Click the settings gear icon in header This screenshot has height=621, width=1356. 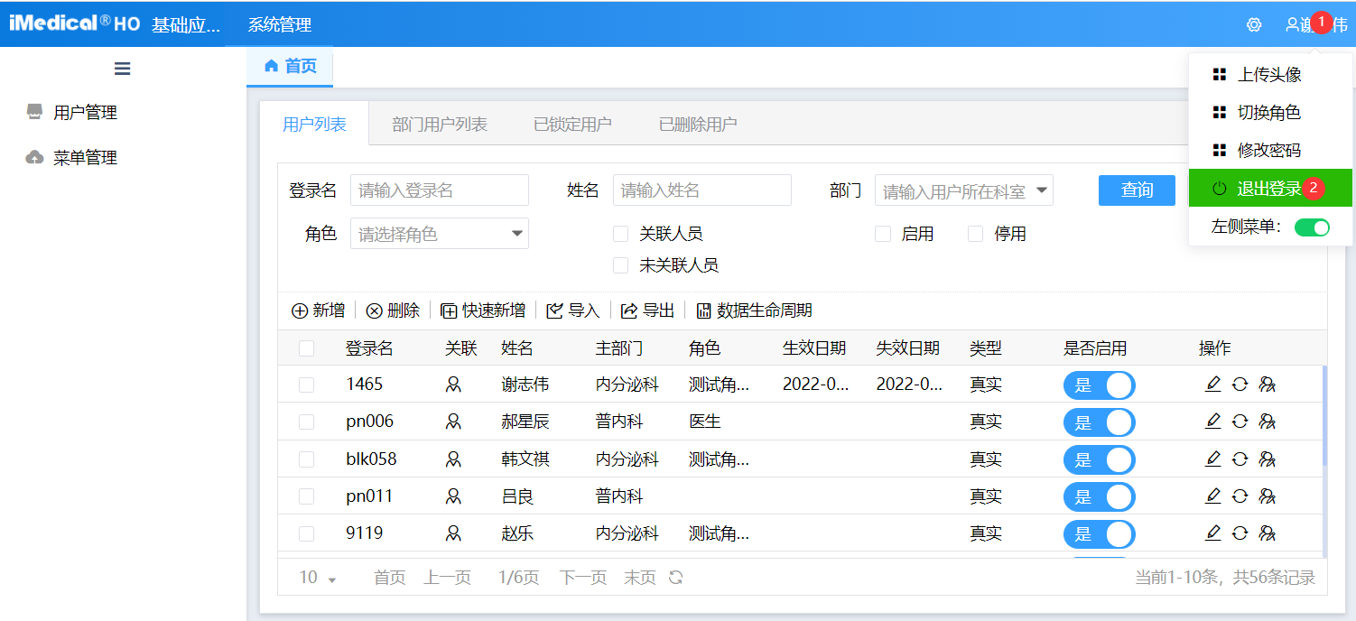click(1253, 25)
